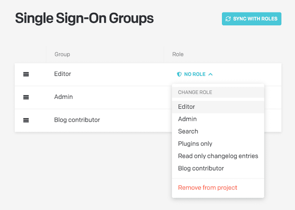
Task: Click the drag handle icon for Admin row
Action: click(26, 97)
